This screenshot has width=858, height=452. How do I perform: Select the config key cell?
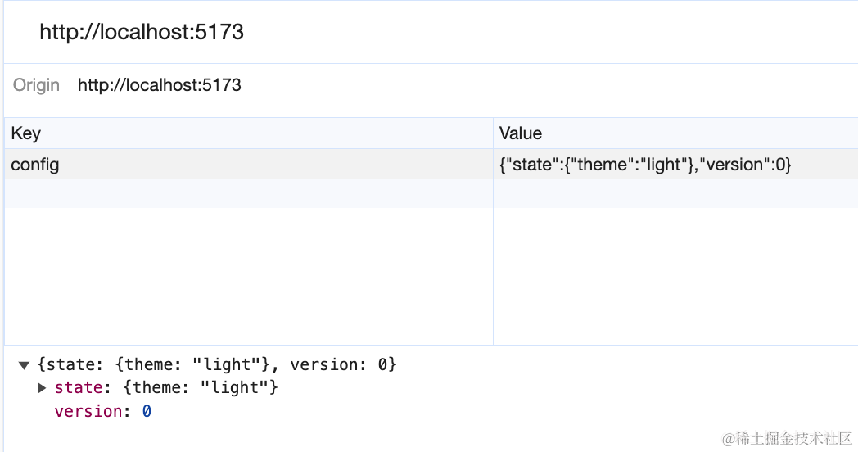tap(35, 165)
